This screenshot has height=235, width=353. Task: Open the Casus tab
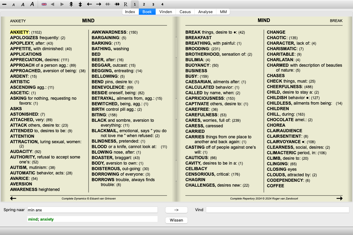pos(185,12)
